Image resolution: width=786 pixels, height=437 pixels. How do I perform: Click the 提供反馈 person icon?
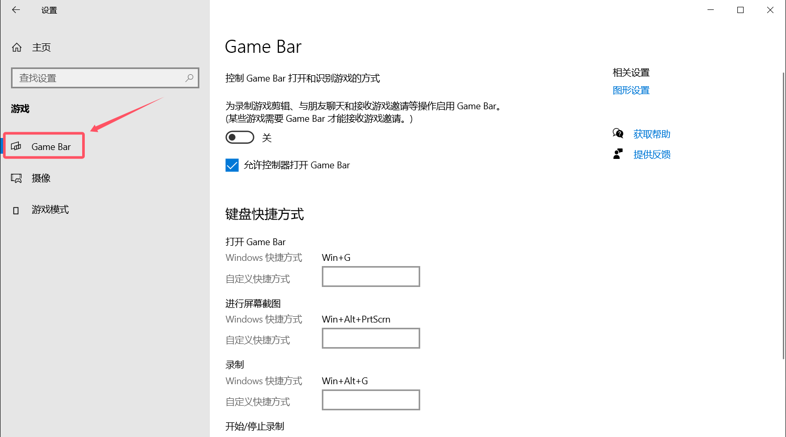point(618,154)
